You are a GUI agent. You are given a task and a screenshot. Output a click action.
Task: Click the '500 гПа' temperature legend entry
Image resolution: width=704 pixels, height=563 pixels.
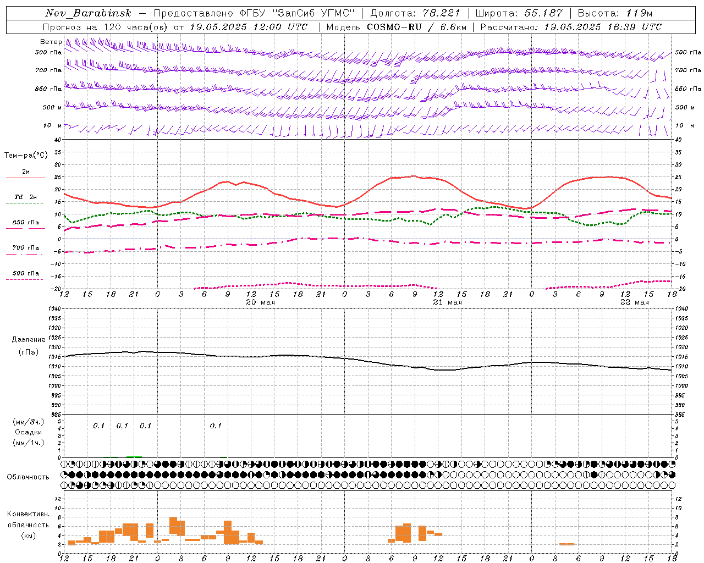click(x=25, y=275)
